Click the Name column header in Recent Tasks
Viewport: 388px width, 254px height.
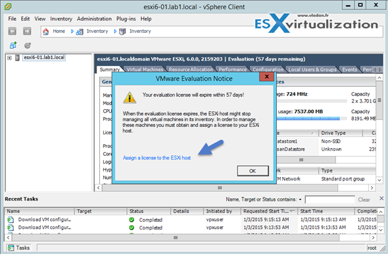[x=39, y=211]
